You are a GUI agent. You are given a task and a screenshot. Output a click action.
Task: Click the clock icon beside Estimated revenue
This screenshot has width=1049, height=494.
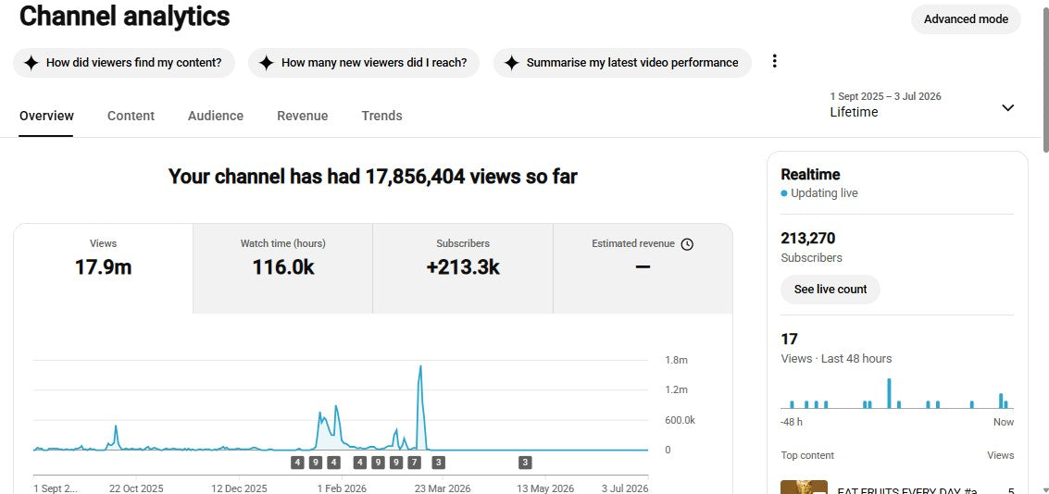click(686, 244)
